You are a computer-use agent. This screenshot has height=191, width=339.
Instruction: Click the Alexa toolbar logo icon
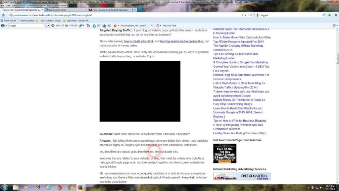click(3, 26)
